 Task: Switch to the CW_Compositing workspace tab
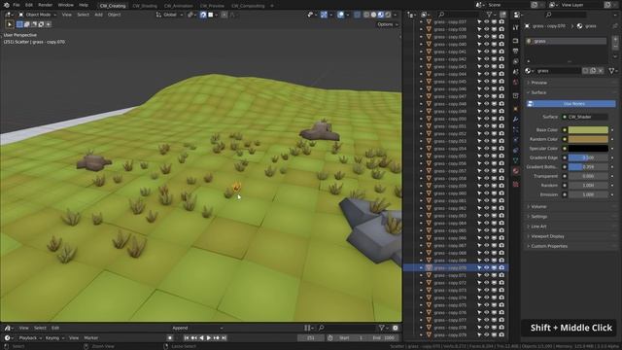(x=248, y=6)
